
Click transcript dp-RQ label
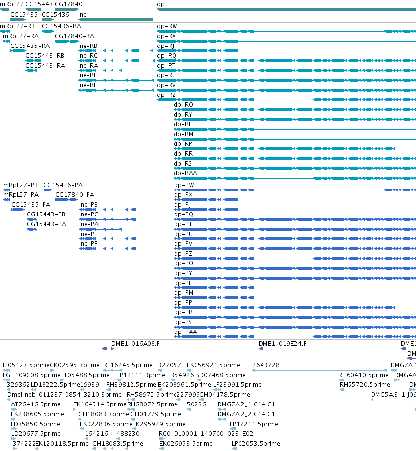click(167, 56)
